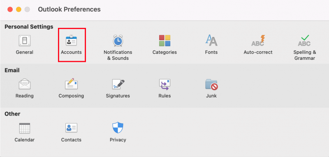Select Notifications & Sounds alarm clock icon
This screenshot has height=157, width=329.
coord(118,41)
